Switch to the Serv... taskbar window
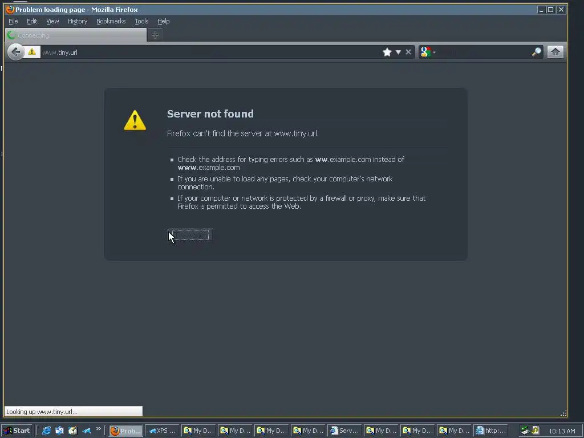This screenshot has height=438, width=584. click(344, 431)
